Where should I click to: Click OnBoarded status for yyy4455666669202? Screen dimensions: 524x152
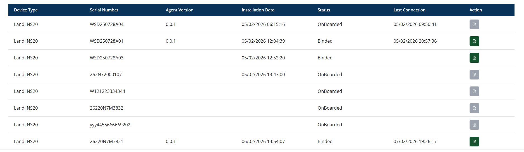coord(329,125)
